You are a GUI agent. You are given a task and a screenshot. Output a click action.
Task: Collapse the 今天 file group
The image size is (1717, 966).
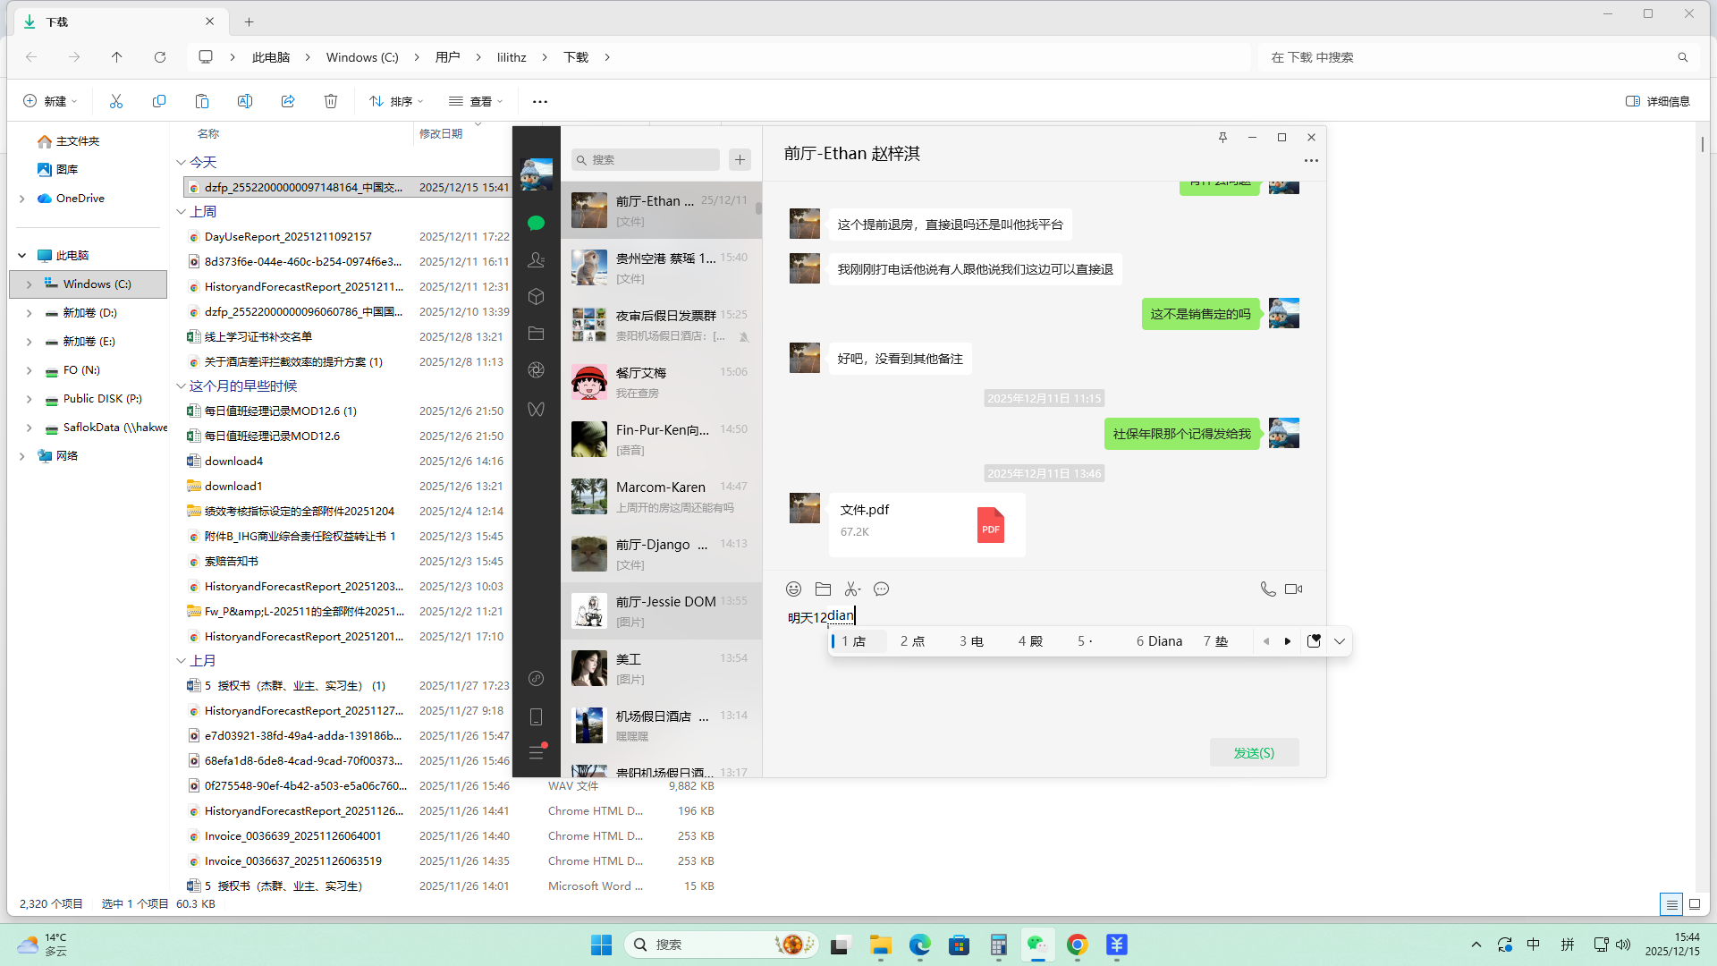point(181,163)
